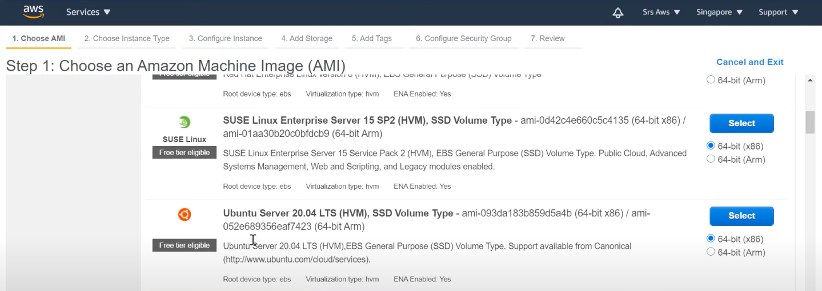Click the vertical scrollbar thumb

click(810, 122)
